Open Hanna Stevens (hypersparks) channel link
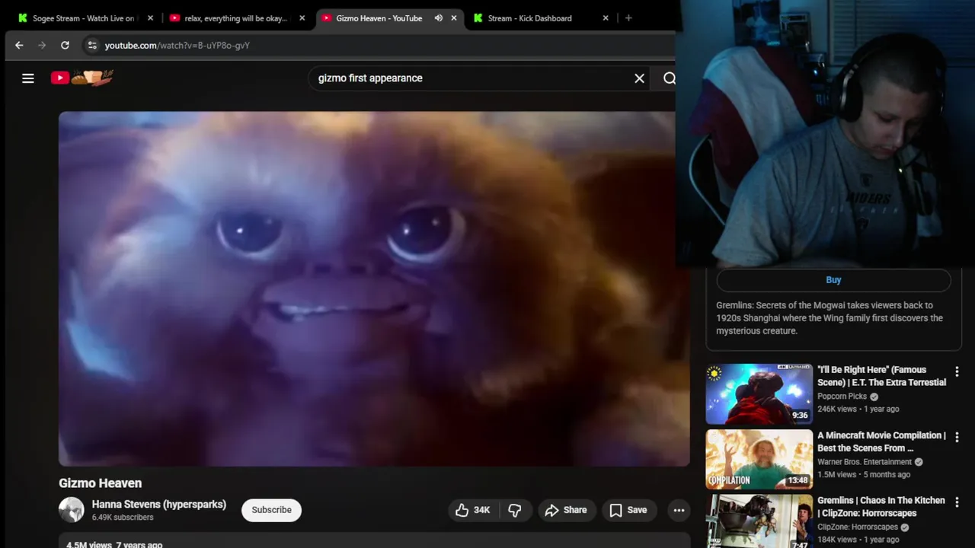The image size is (975, 548). coord(159,505)
